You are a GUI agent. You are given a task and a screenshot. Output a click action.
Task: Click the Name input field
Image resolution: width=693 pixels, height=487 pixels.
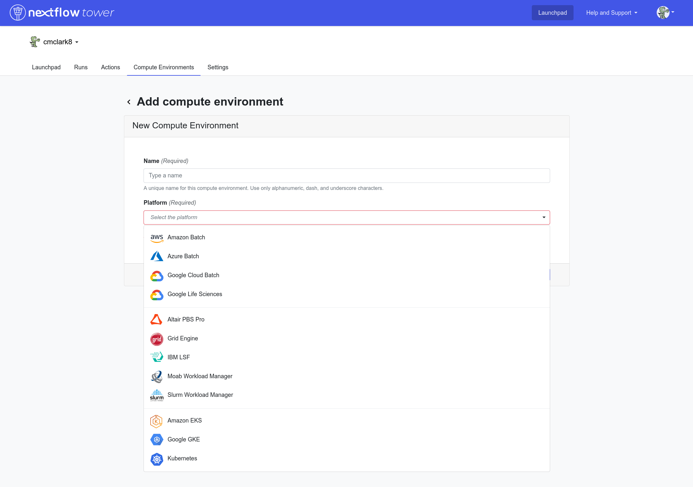tap(346, 175)
